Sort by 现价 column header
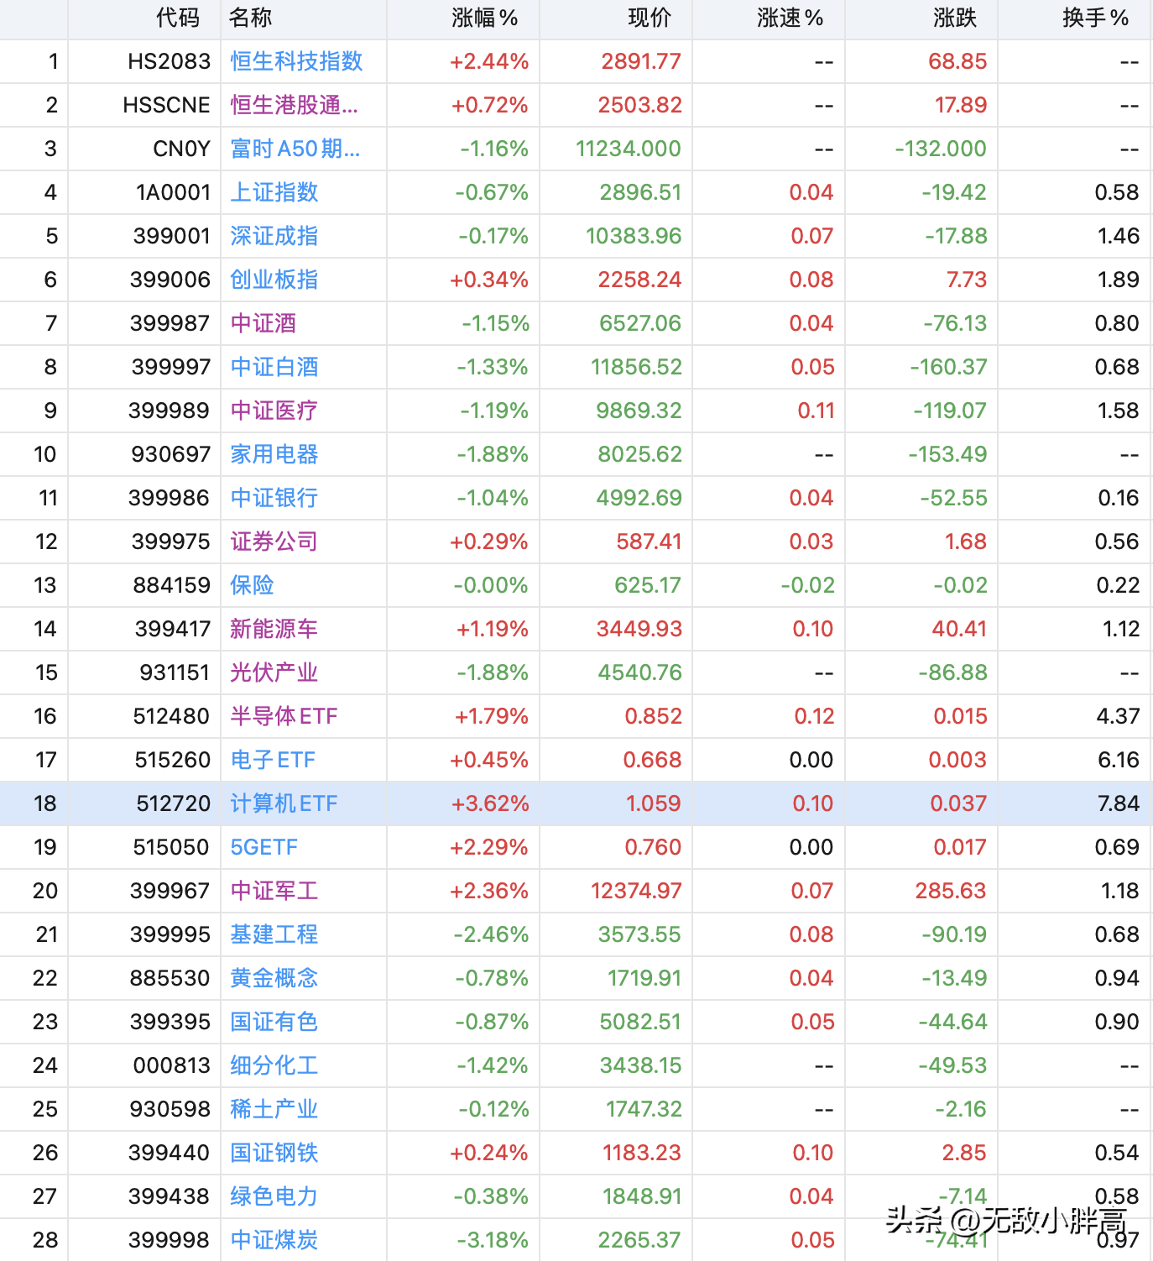This screenshot has height=1261, width=1153. (650, 18)
